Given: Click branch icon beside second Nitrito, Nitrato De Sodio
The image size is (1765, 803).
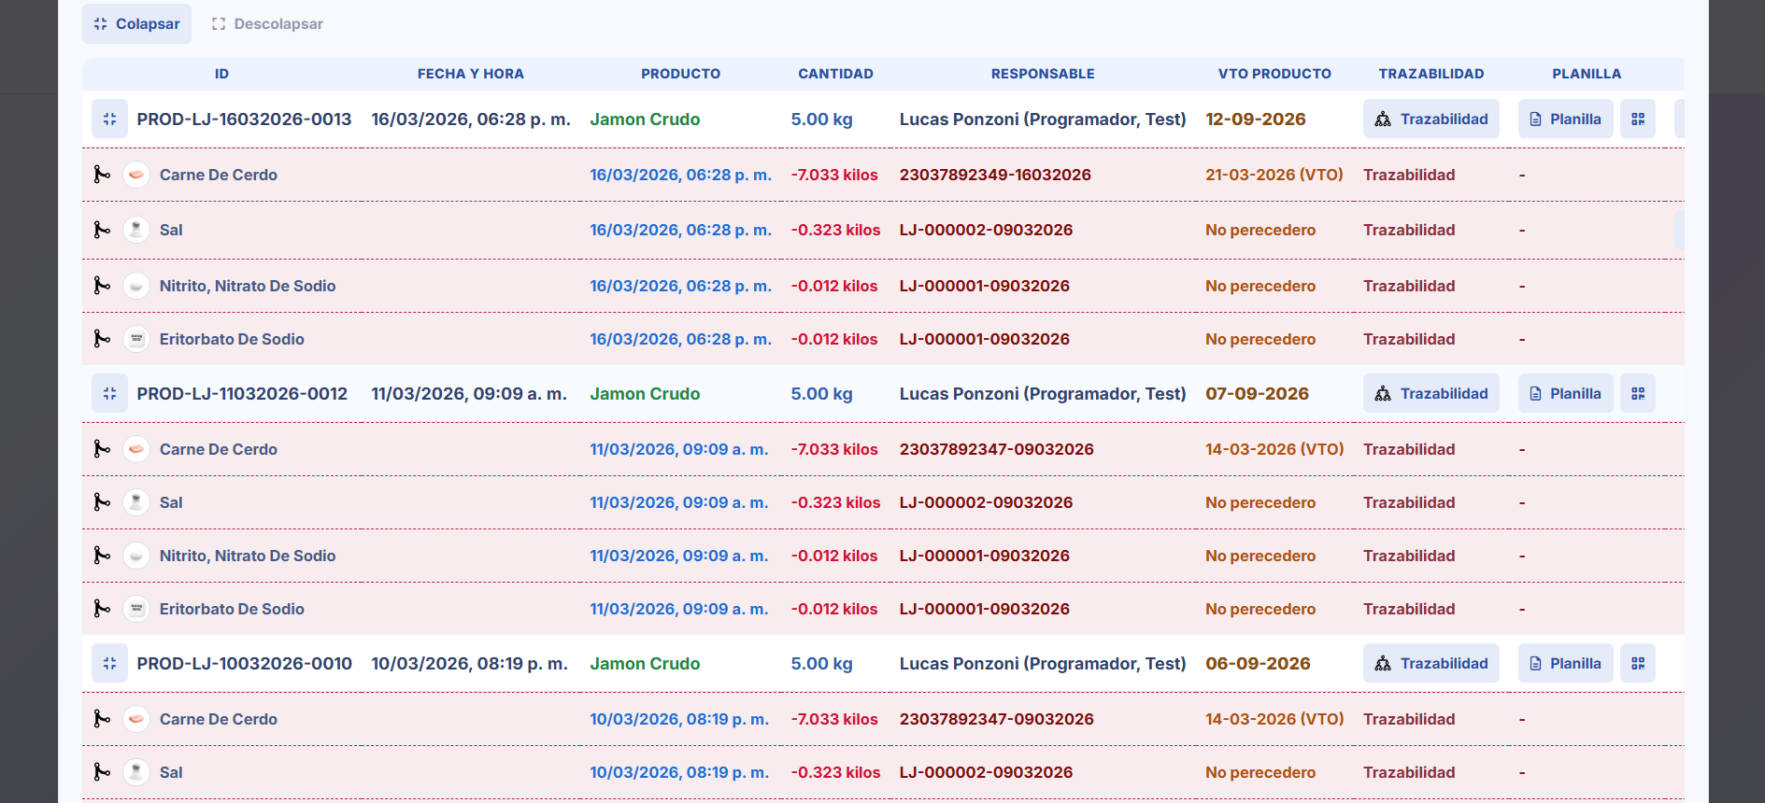Looking at the screenshot, I should tap(102, 556).
